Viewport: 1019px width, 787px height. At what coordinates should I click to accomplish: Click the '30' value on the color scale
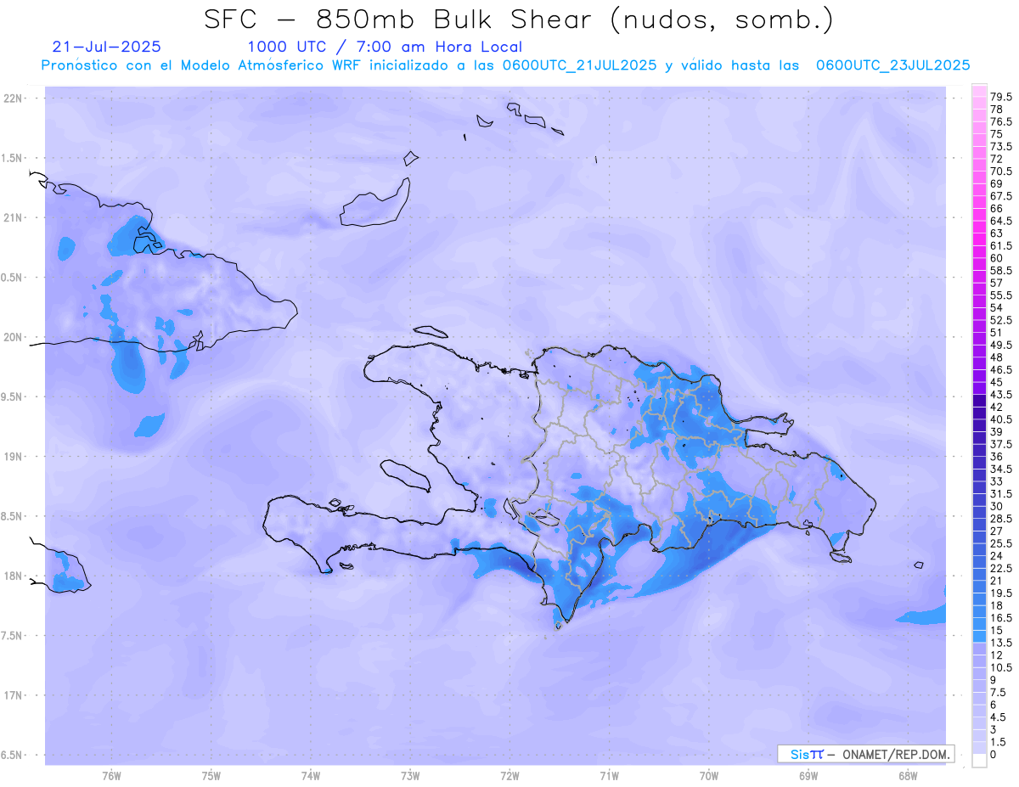pyautogui.click(x=997, y=506)
